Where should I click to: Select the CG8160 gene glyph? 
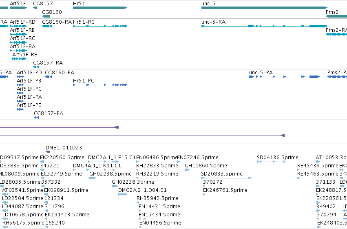tap(46, 16)
